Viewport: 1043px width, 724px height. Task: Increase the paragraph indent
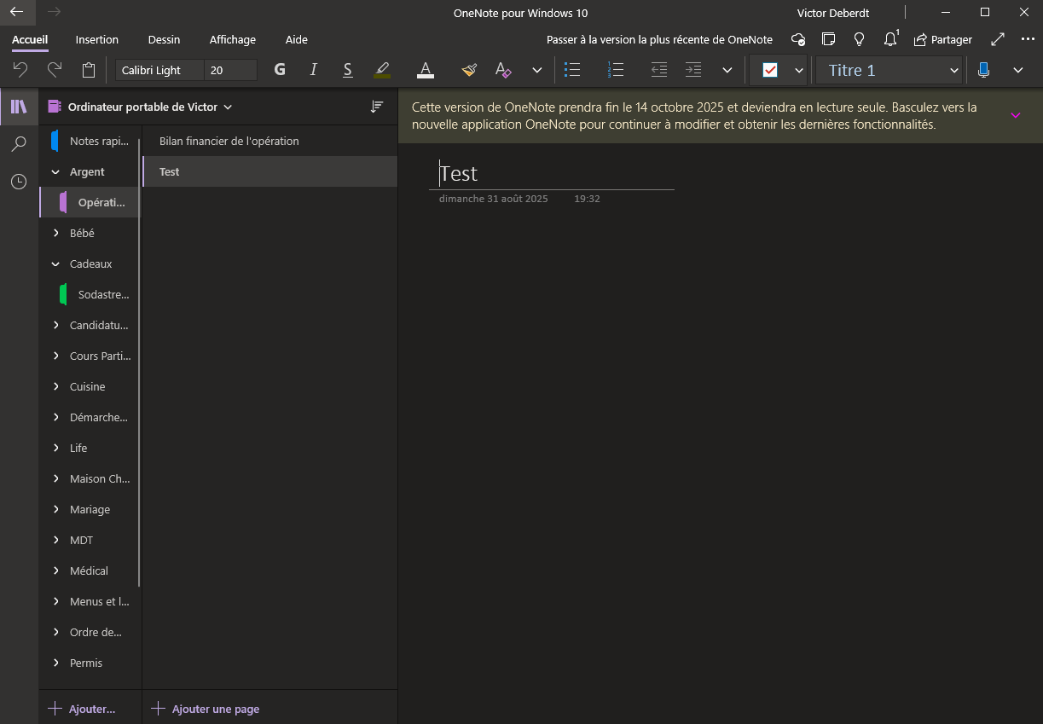(x=693, y=70)
